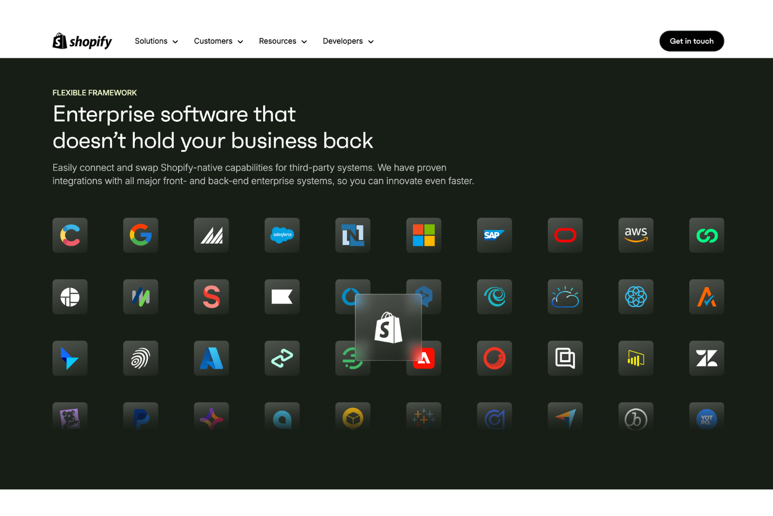Click the center Shopify bag tile
773x516 pixels.
[388, 328]
